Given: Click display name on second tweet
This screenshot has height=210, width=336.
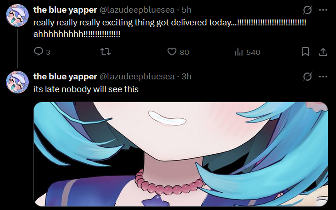Looking at the screenshot, I should tap(65, 77).
